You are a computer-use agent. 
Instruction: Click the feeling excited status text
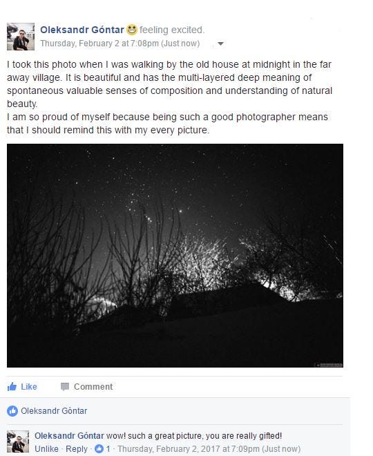coord(172,30)
